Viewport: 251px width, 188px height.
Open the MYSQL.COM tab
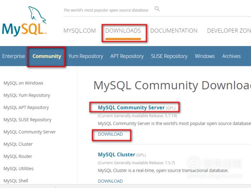79,30
